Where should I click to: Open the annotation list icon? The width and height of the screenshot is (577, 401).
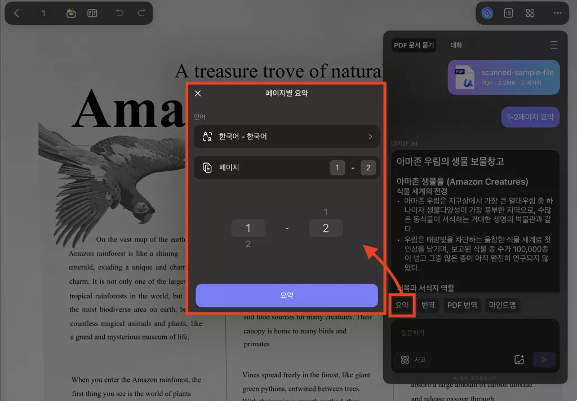click(x=508, y=12)
